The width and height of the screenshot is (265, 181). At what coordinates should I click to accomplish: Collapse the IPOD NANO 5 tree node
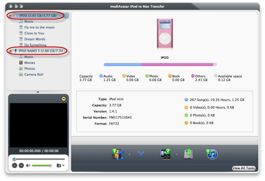[x=11, y=51]
